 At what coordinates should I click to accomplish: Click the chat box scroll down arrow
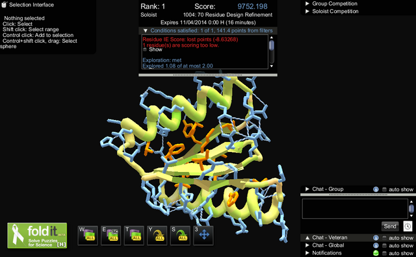tap(411, 215)
